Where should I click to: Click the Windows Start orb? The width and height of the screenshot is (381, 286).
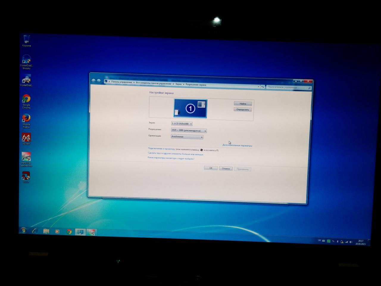24,230
